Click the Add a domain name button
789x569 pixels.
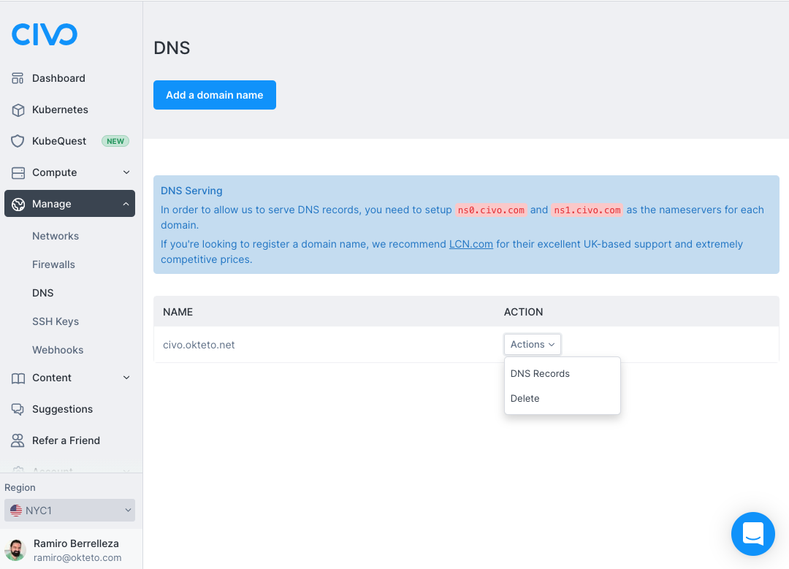tap(214, 95)
